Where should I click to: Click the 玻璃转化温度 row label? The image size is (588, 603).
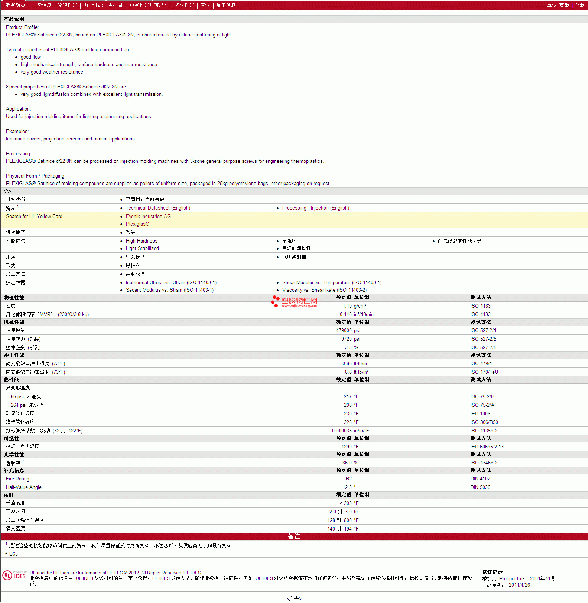(20, 414)
